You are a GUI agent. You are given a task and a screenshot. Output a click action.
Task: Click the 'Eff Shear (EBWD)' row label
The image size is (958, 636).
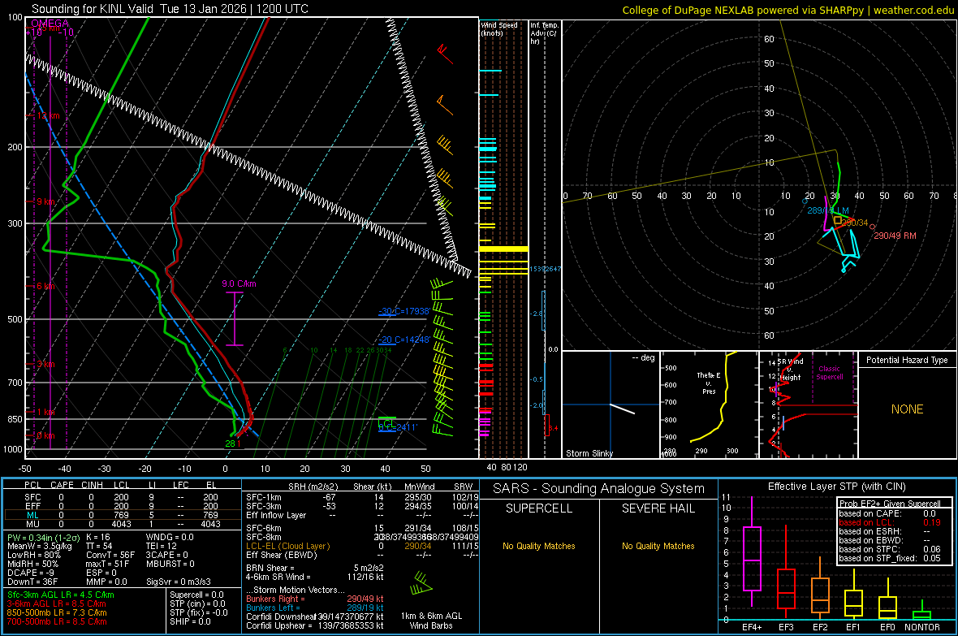coord(282,555)
